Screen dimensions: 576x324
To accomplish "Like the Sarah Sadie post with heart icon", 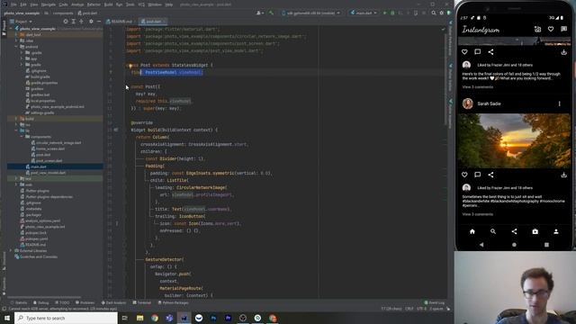I will [464, 175].
